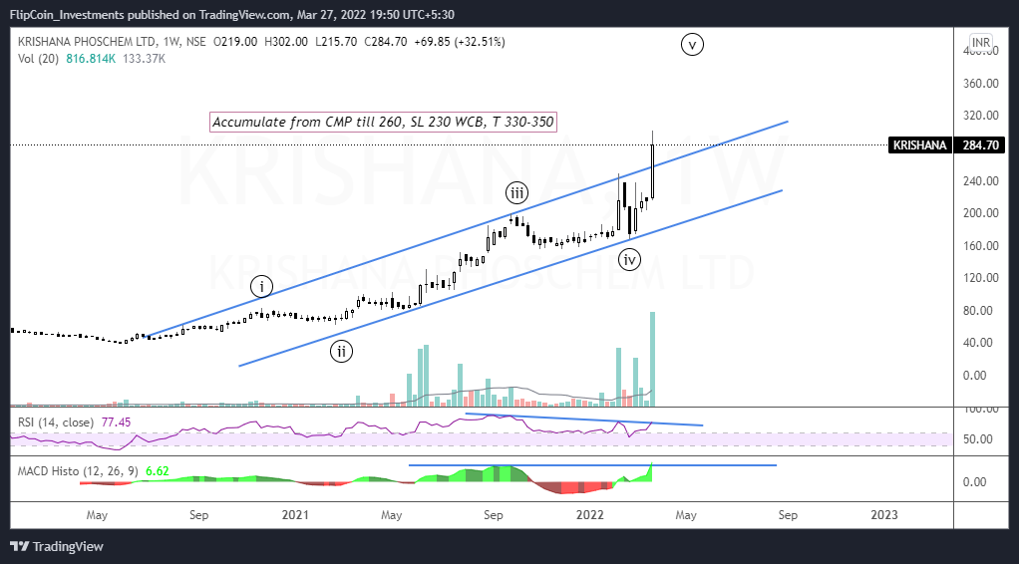Click the 360.00 price axis label

(981, 83)
